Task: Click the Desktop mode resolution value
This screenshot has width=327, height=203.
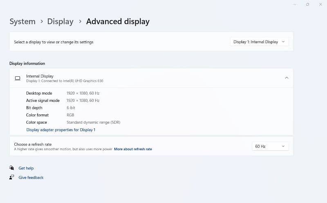Action: [83, 93]
